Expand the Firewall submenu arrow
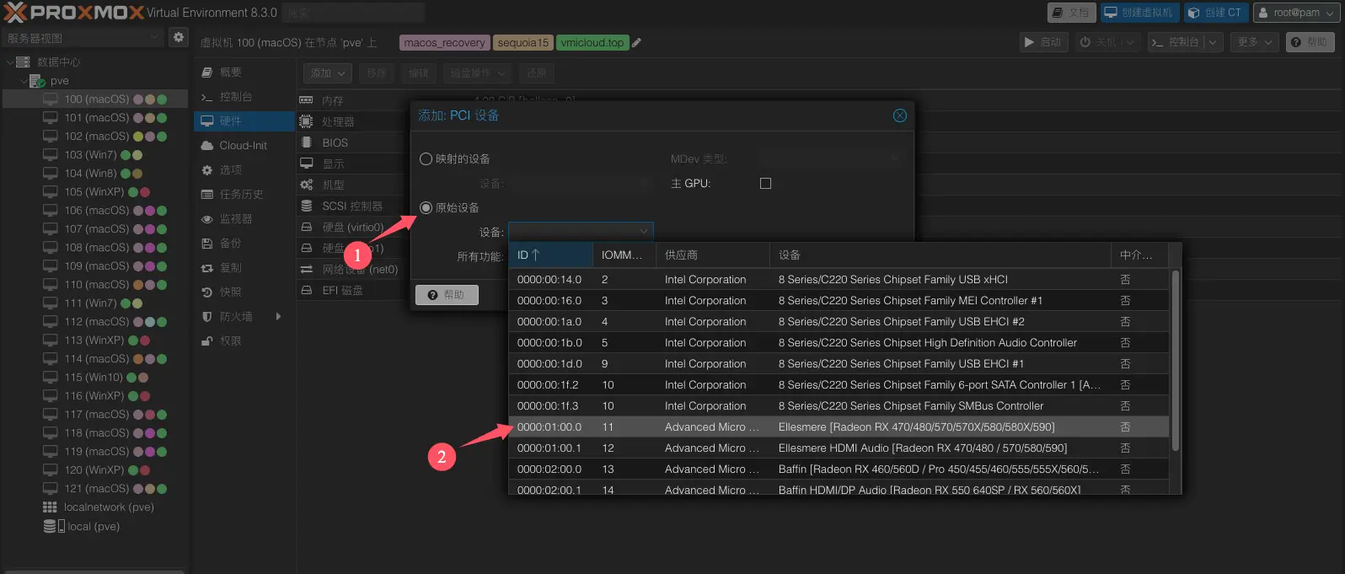The width and height of the screenshot is (1345, 574). click(x=278, y=316)
